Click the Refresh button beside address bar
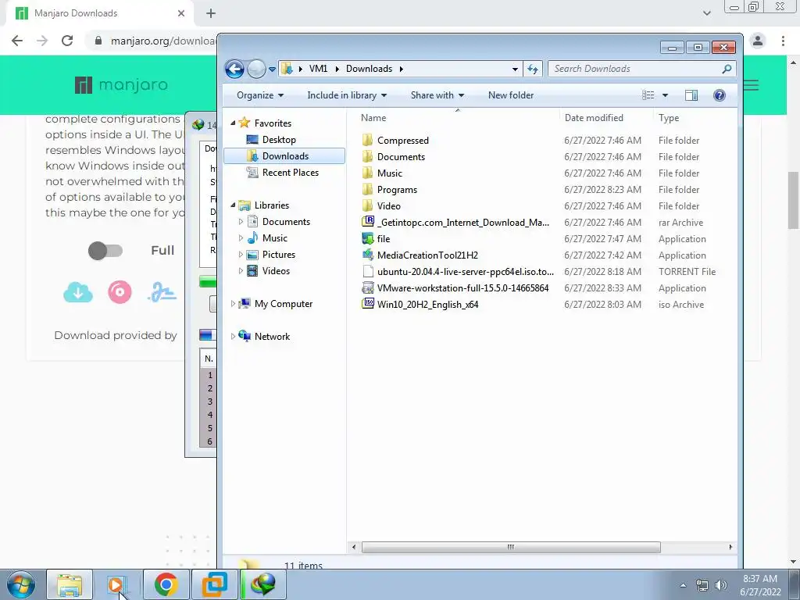 [x=533, y=69]
